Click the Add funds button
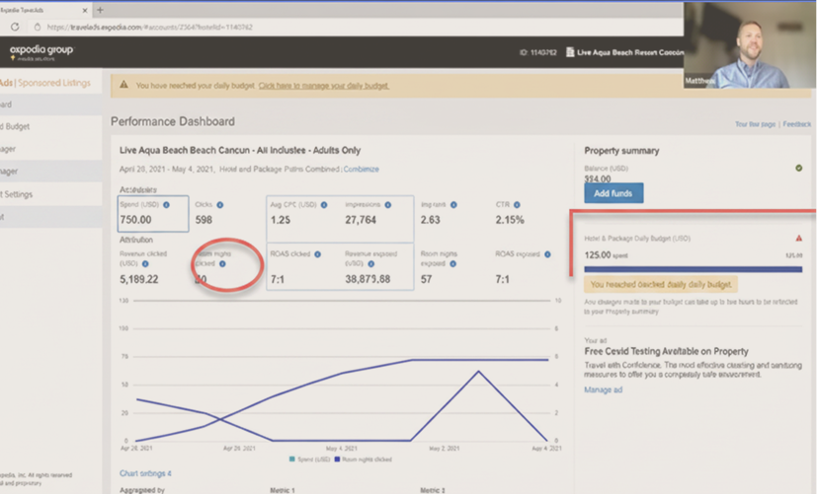 (x=613, y=193)
